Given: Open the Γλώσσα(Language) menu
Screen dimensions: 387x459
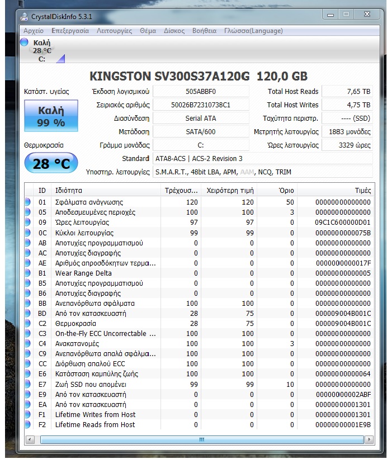Looking at the screenshot, I should pyautogui.click(x=253, y=31).
